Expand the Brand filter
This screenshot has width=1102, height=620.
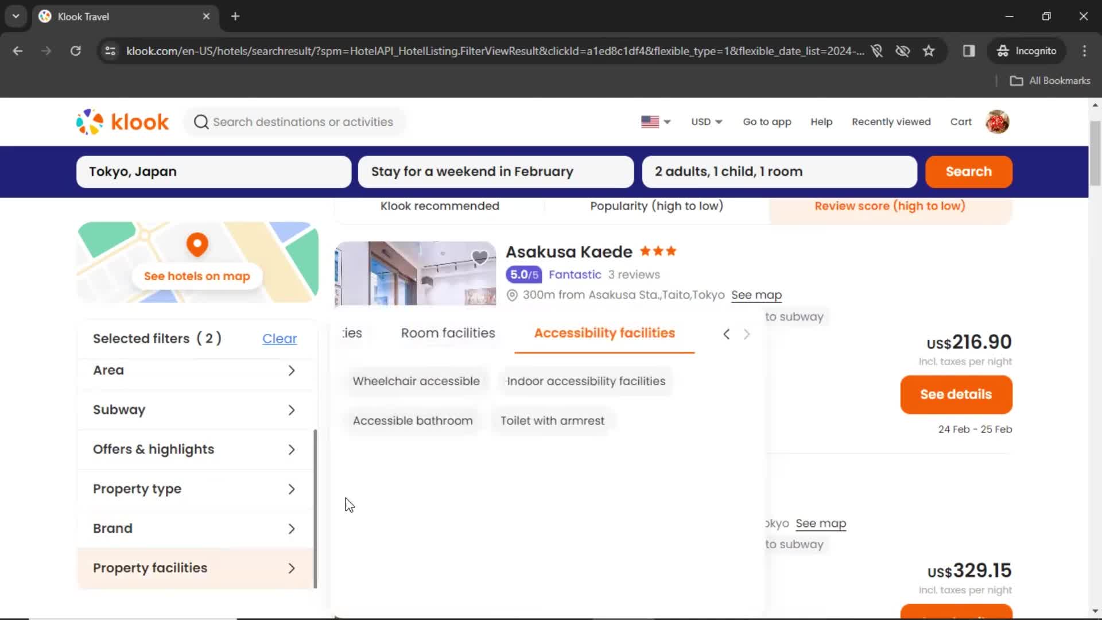(195, 529)
